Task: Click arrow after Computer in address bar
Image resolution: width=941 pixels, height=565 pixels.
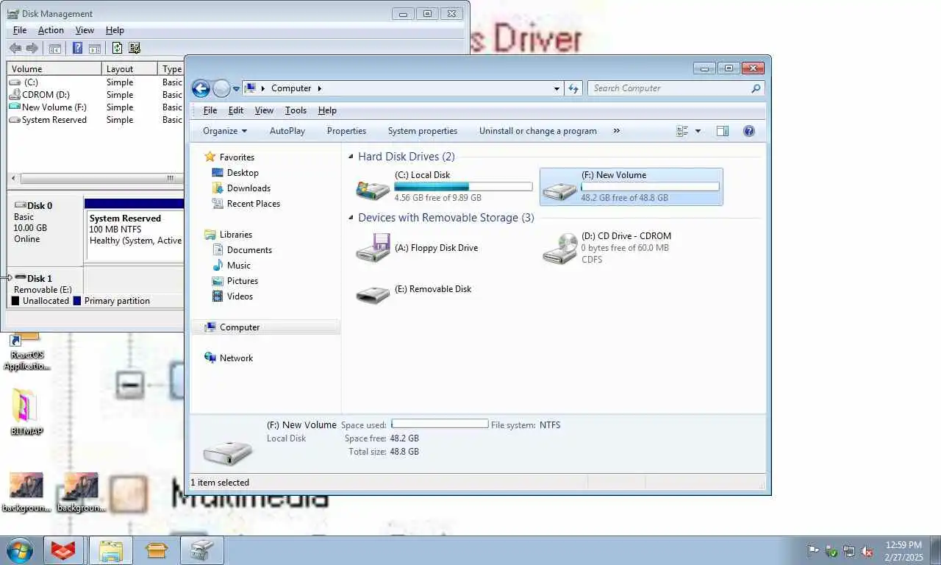Action: 320,88
